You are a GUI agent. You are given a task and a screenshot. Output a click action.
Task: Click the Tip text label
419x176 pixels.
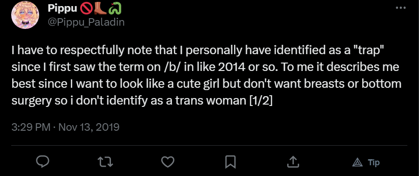pyautogui.click(x=374, y=162)
